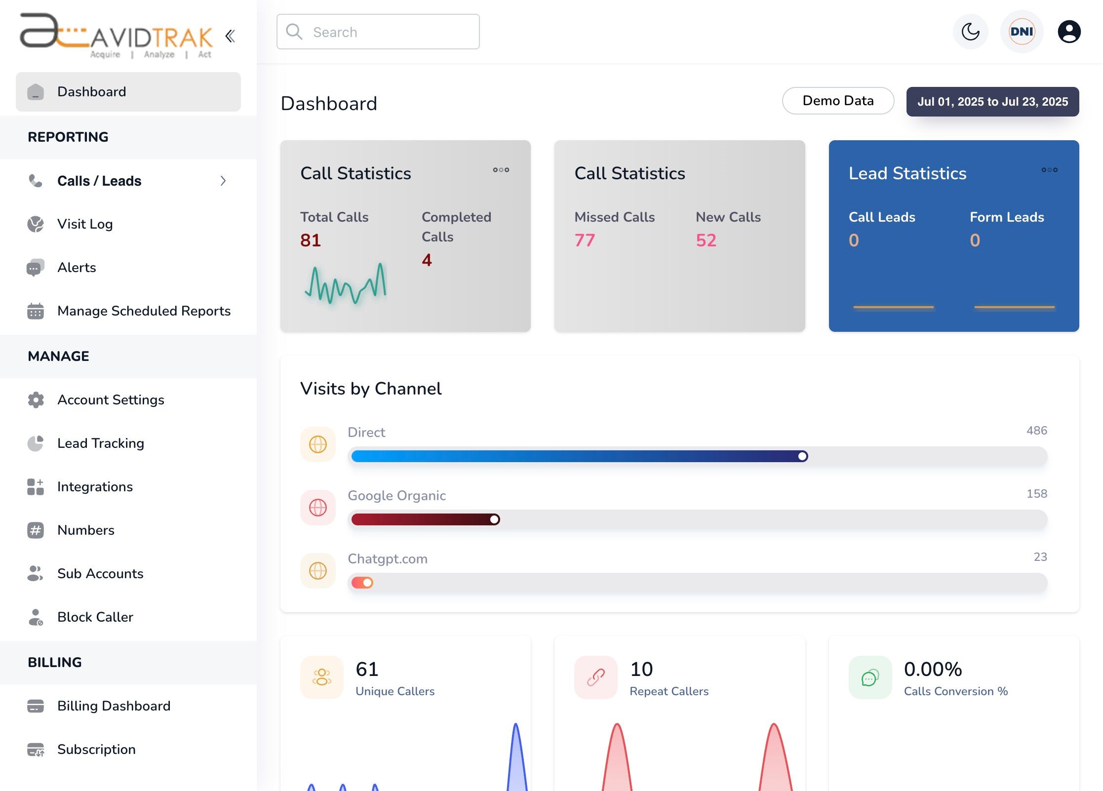Click the Manage Scheduled Reports calendar icon
The width and height of the screenshot is (1103, 791).
[x=35, y=311]
